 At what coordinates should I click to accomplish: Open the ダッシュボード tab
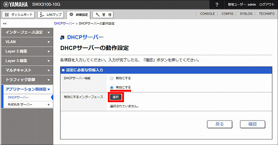point(18,15)
